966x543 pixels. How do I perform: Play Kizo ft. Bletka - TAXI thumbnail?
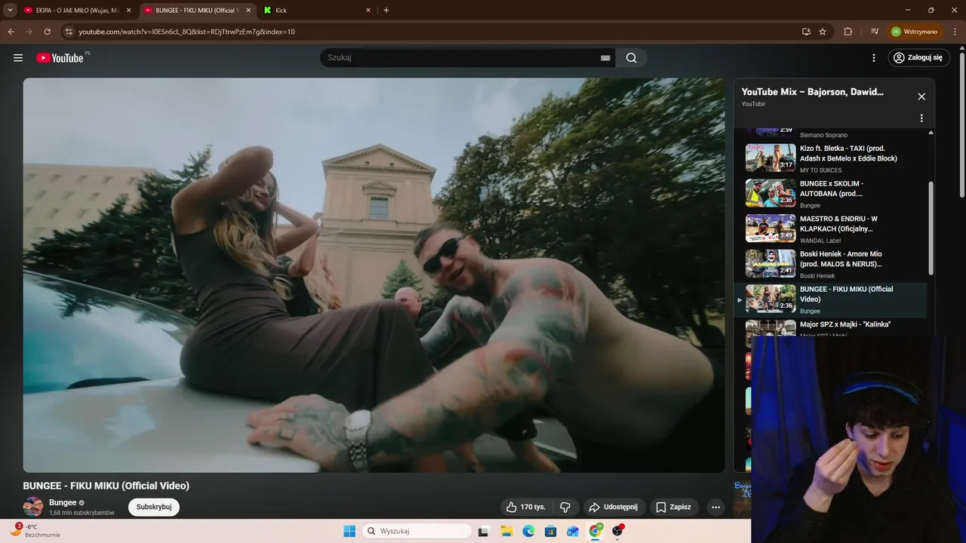[771, 158]
